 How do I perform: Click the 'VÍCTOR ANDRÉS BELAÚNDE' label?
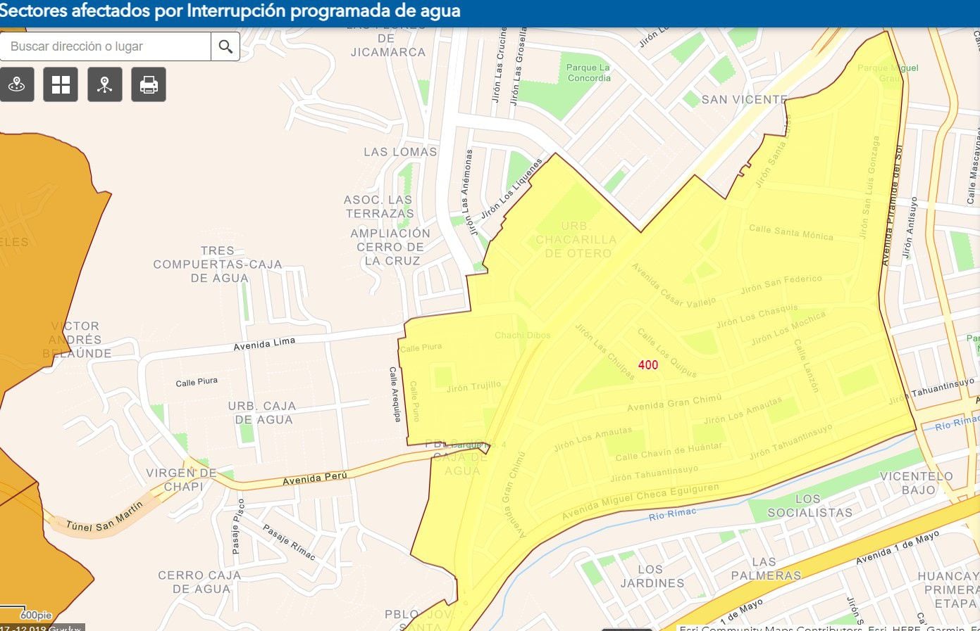76,340
